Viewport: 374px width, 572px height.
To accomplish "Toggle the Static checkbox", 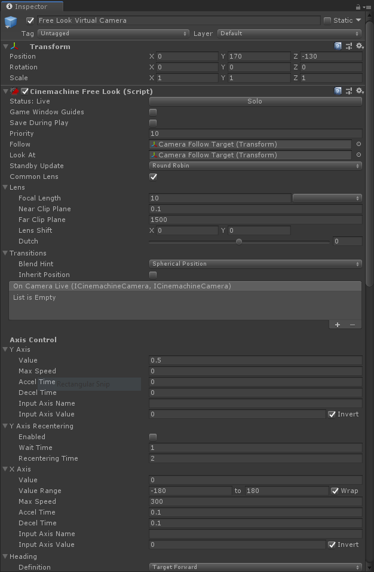I will tap(327, 20).
